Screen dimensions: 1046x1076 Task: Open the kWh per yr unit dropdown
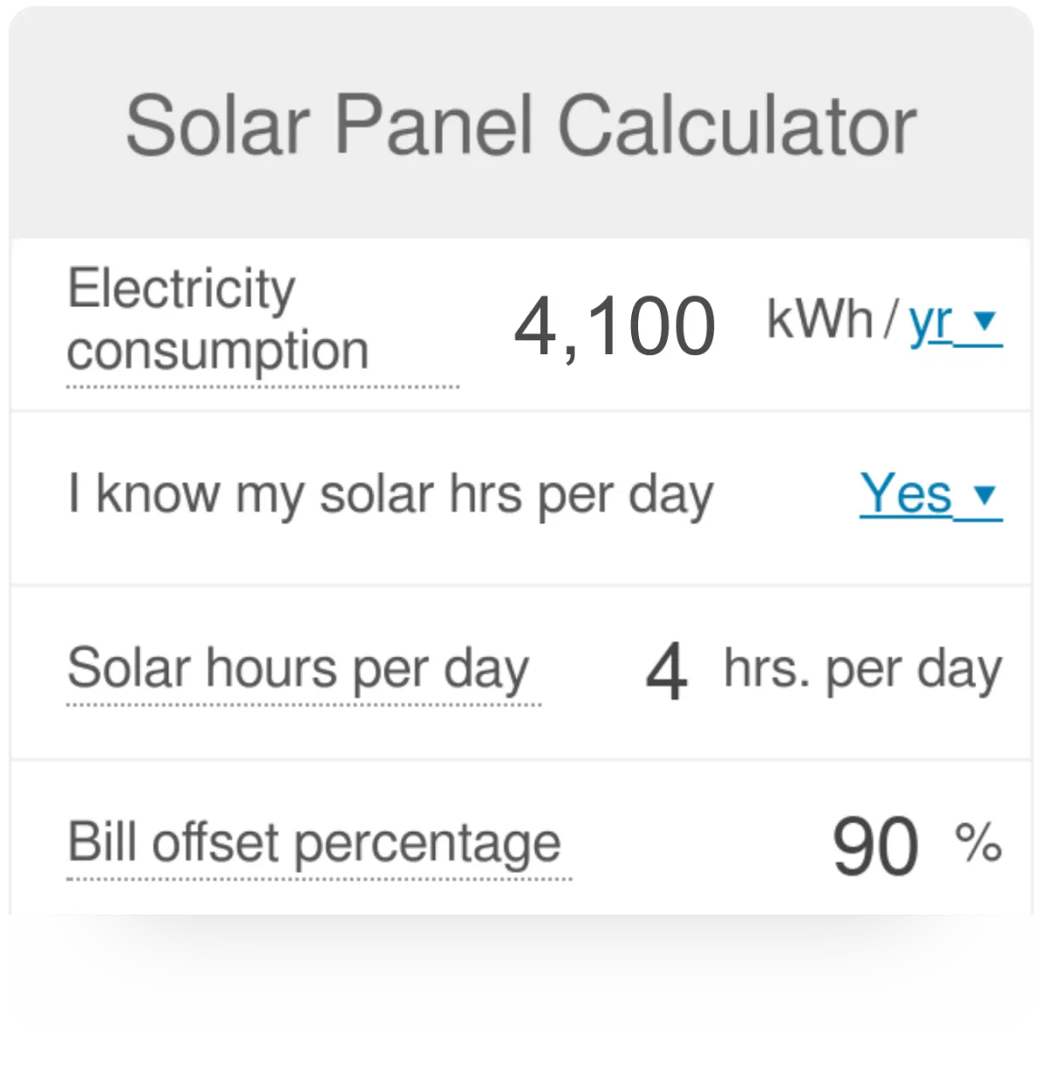pos(954,321)
